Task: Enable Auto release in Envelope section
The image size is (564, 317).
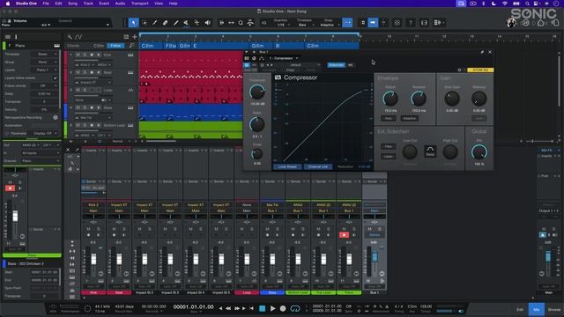Action: coord(388,118)
